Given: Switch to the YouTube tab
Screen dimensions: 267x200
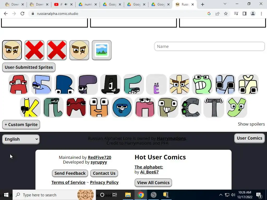Looking at the screenshot, I should coord(63,4).
